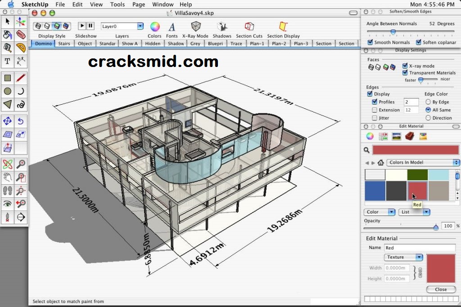Open the Fonts toolbar button
This screenshot has width=461, height=307.
click(172, 30)
